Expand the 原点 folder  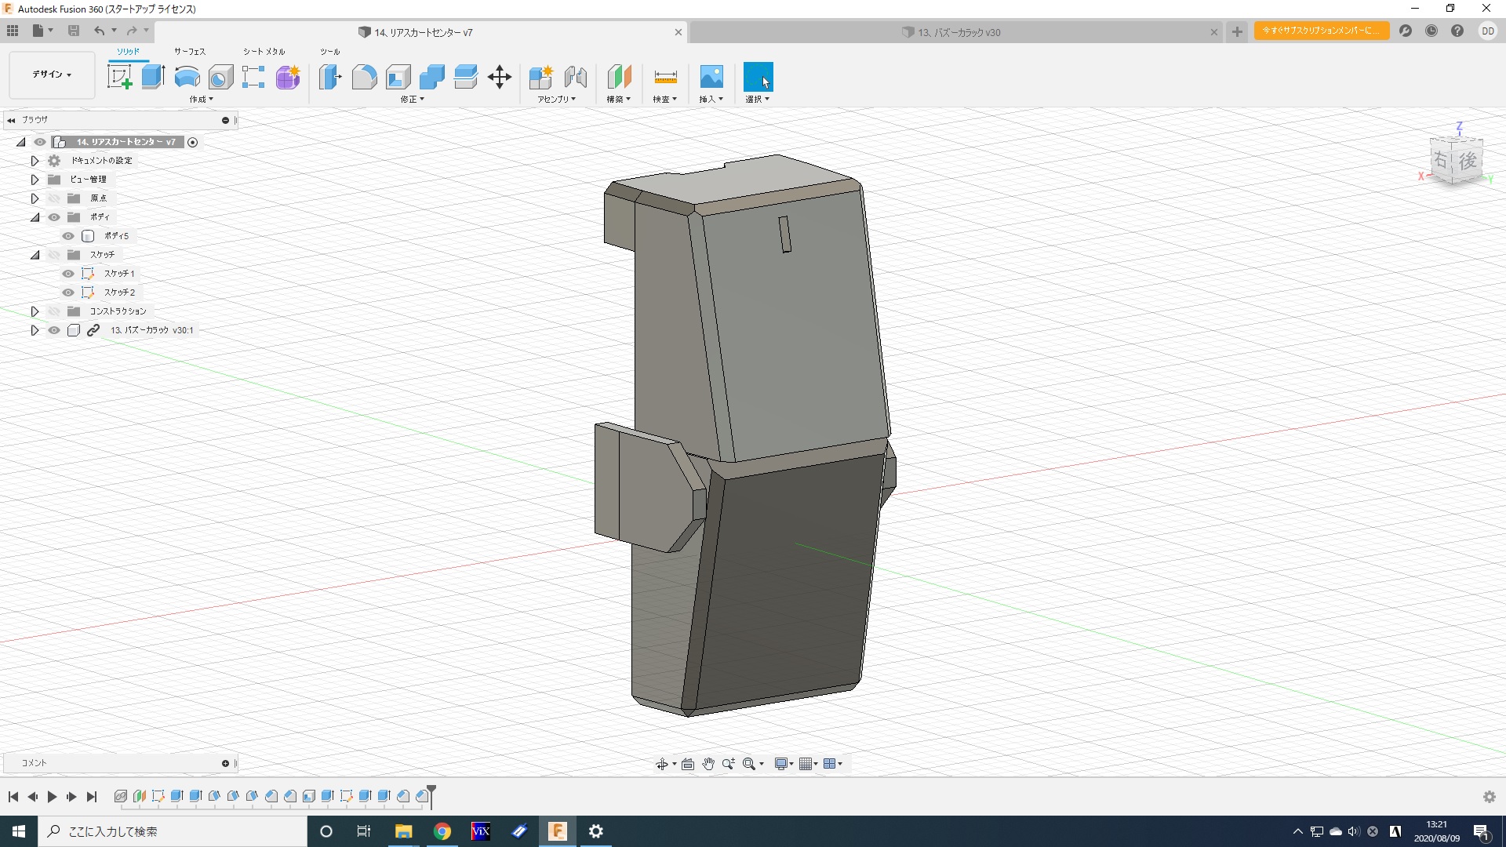pos(35,198)
